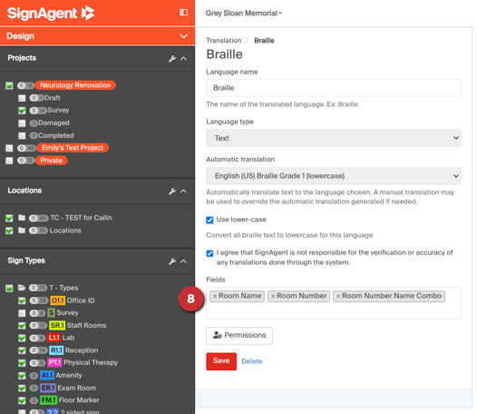This screenshot has height=414, width=477.
Task: Click the FM.1 Floor Marker badge
Action: click(x=49, y=400)
